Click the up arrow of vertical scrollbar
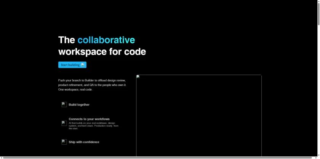Viewport: 320px width, 159px height. [318, 2]
